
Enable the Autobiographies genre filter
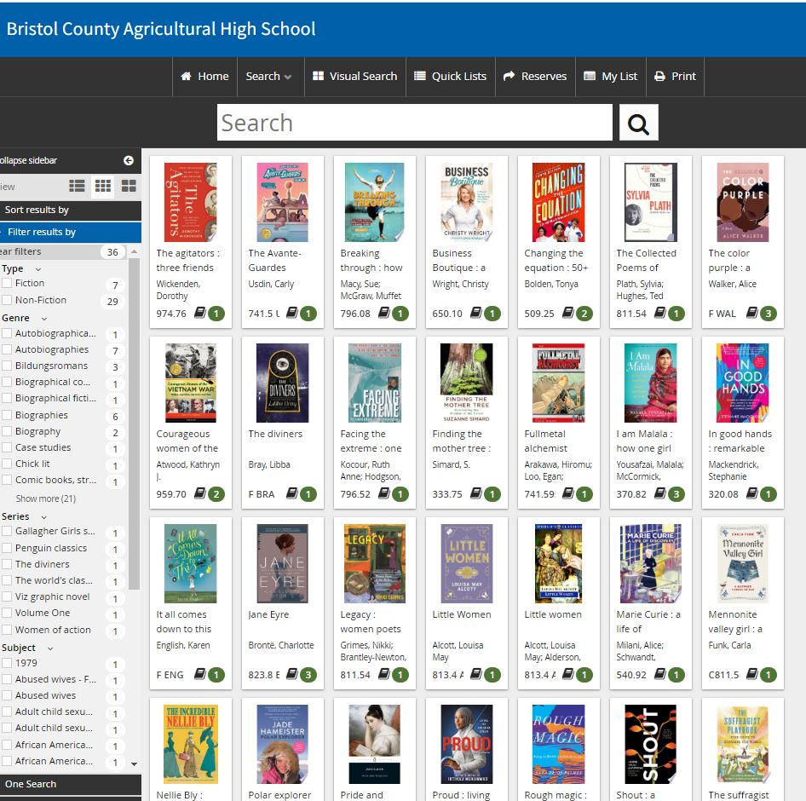click(x=7, y=349)
